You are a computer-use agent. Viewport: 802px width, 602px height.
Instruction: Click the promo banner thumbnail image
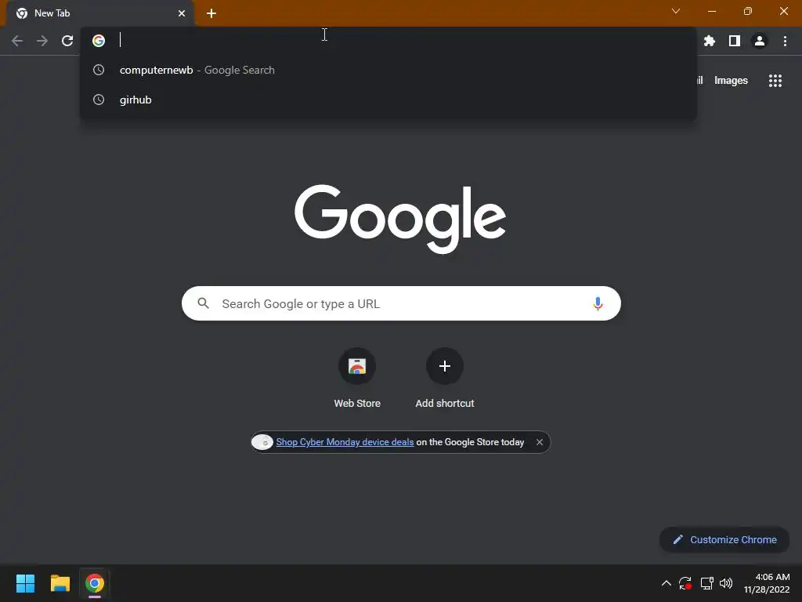click(x=262, y=442)
